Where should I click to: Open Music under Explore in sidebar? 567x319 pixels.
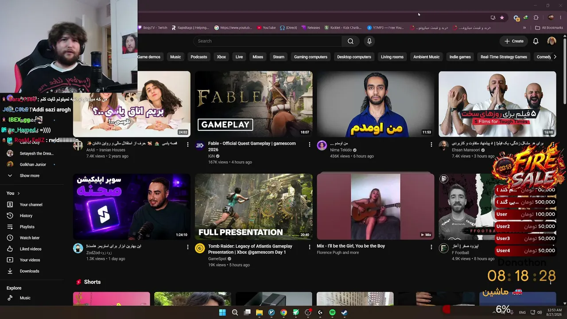pos(25,298)
